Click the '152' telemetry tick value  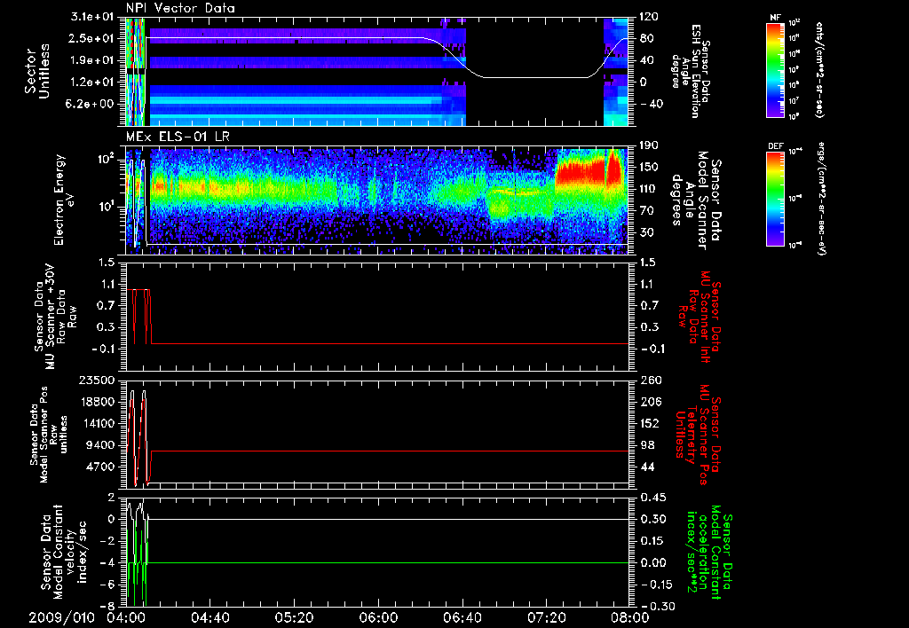649,423
